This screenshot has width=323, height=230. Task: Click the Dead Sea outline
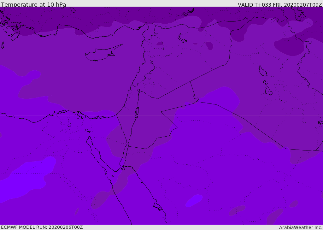point(137,111)
